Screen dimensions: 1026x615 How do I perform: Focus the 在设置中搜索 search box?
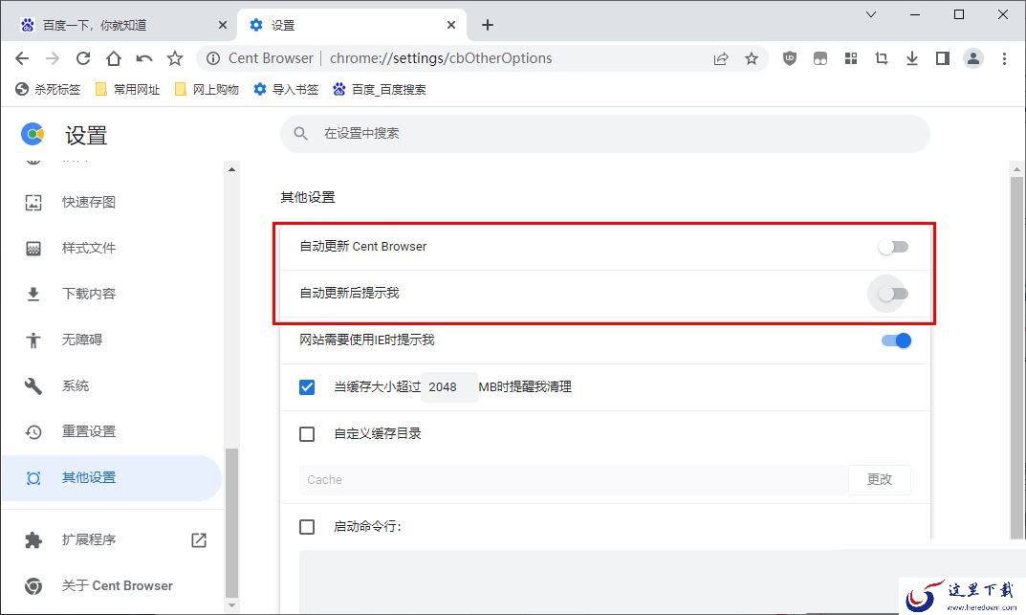(605, 134)
